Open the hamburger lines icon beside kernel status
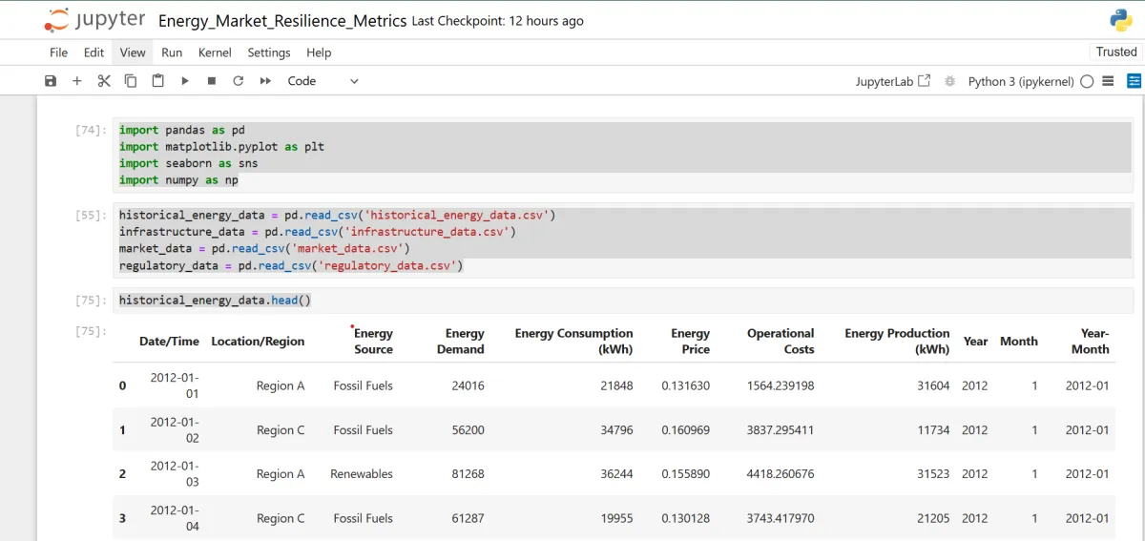 [x=1108, y=81]
